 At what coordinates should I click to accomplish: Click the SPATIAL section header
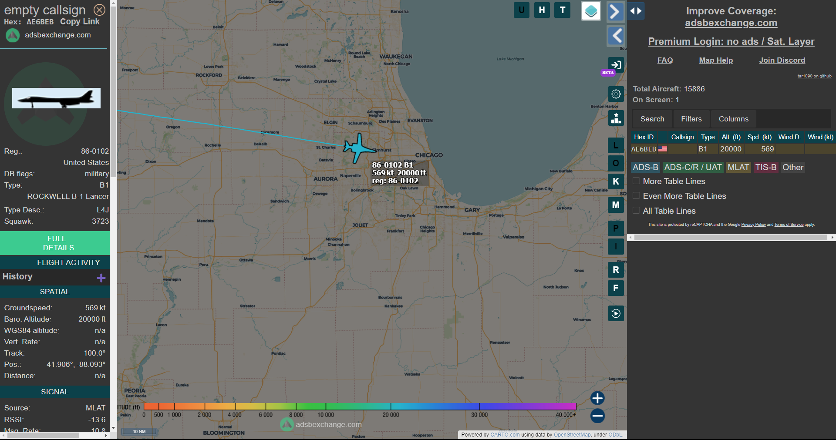[55, 292]
